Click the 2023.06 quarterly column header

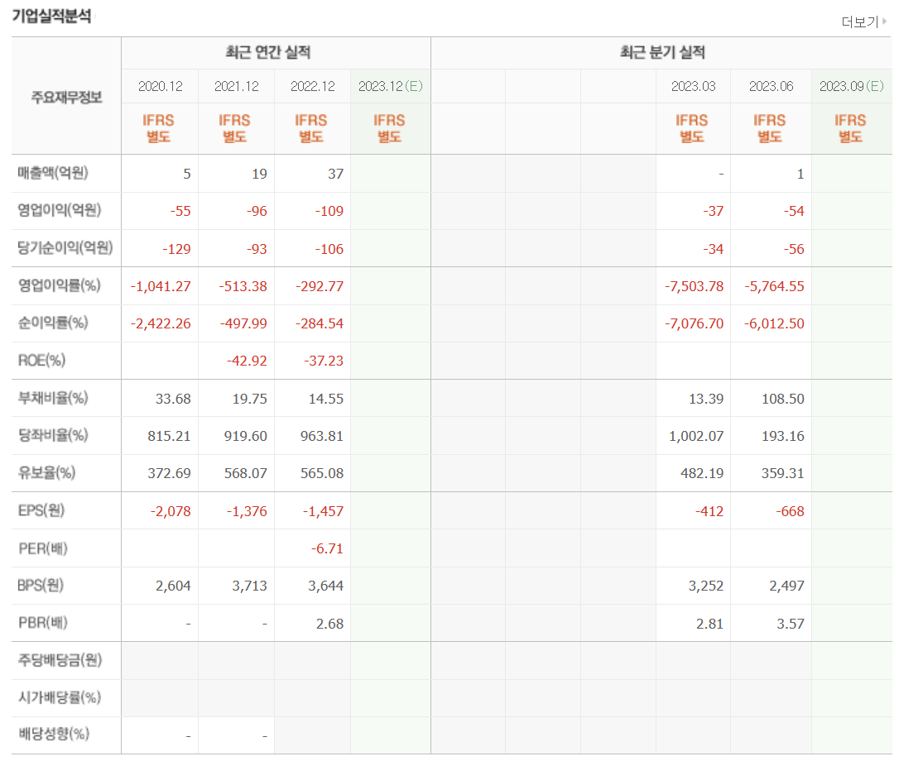click(x=771, y=85)
